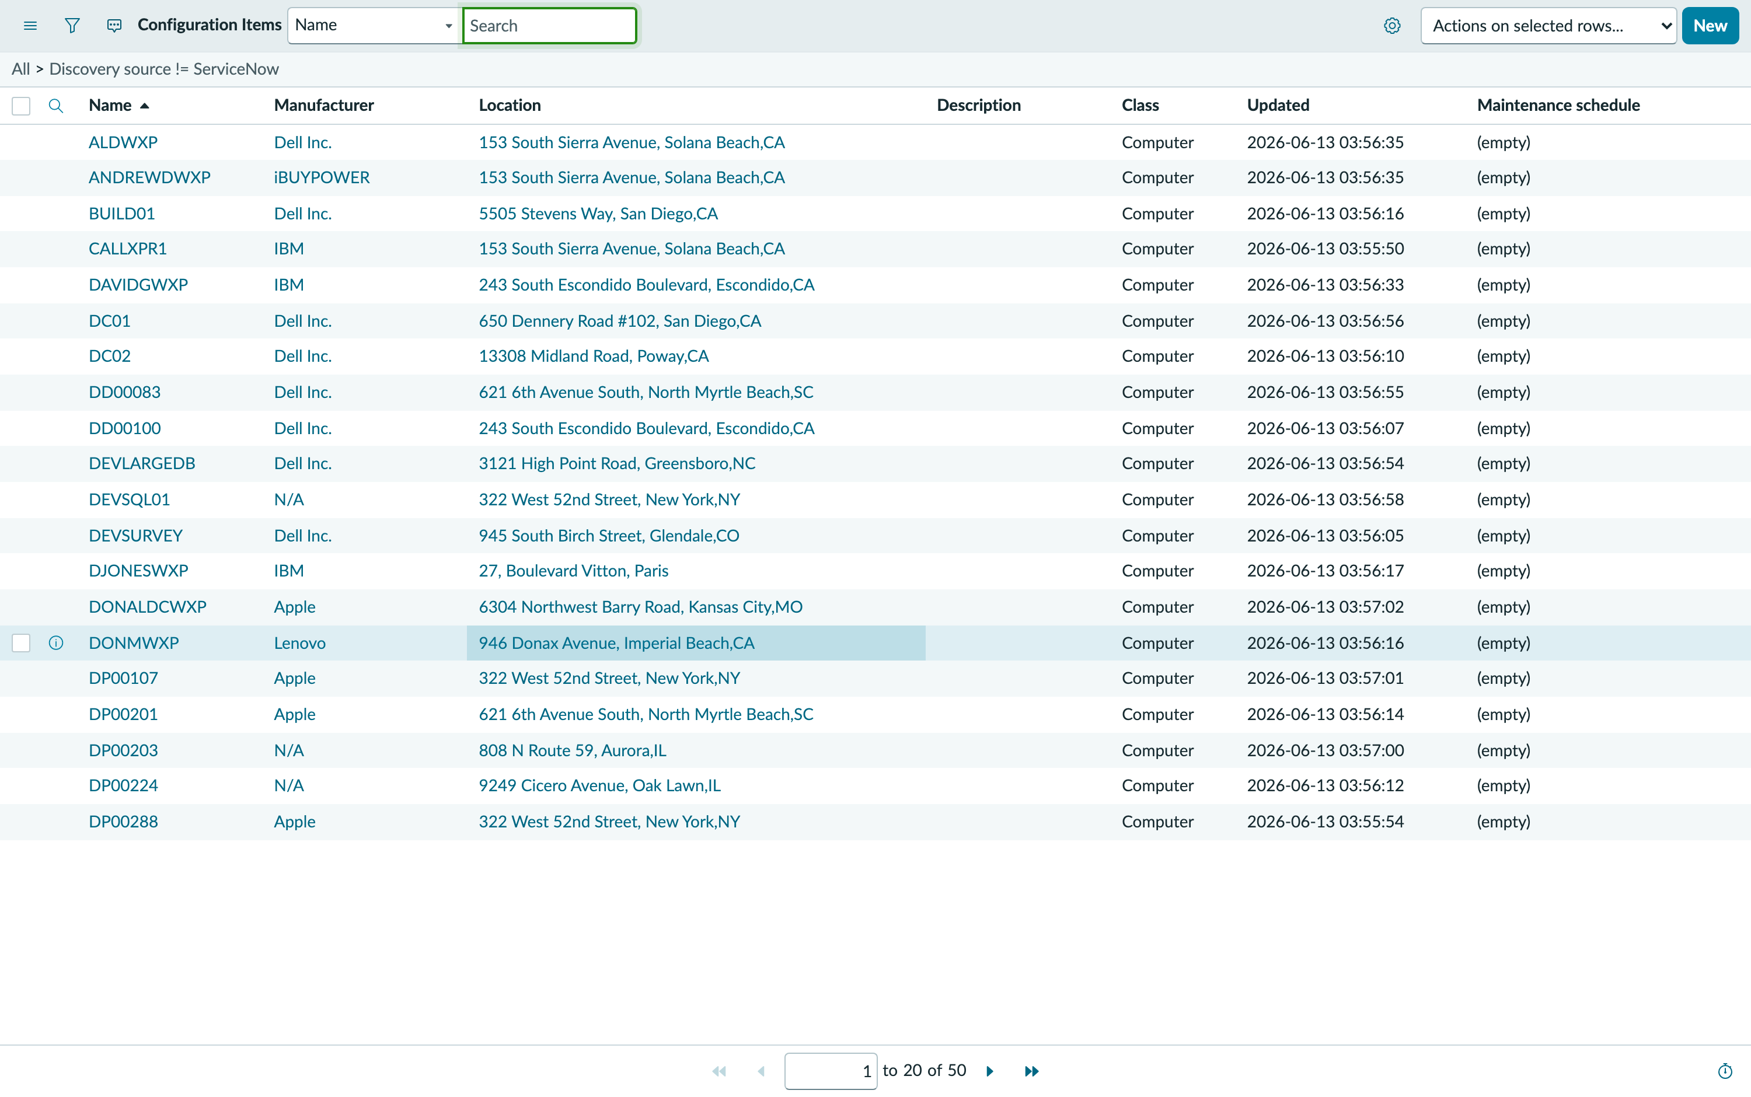The image size is (1751, 1097).
Task: Open the ANDREWDWXP record
Action: click(x=149, y=178)
